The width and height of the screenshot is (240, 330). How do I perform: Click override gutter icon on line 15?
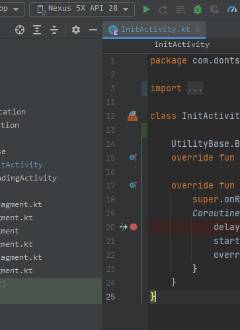pyautogui.click(x=134, y=157)
